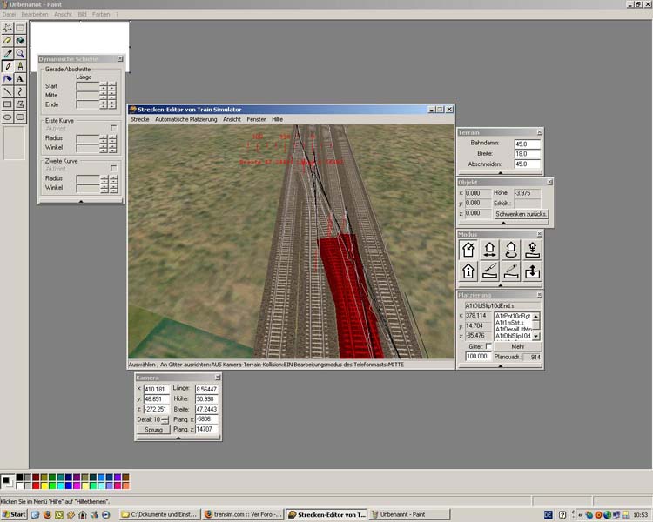Enable the Erste Kurve Aktiviert checkbox
This screenshot has width=653, height=522.
click(113, 128)
